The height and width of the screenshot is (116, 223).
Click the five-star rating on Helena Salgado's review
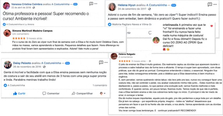125,61
